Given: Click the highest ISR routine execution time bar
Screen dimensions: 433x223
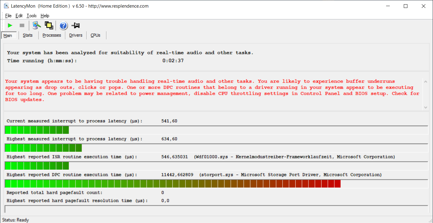Looking at the screenshot, I should coord(216,166).
